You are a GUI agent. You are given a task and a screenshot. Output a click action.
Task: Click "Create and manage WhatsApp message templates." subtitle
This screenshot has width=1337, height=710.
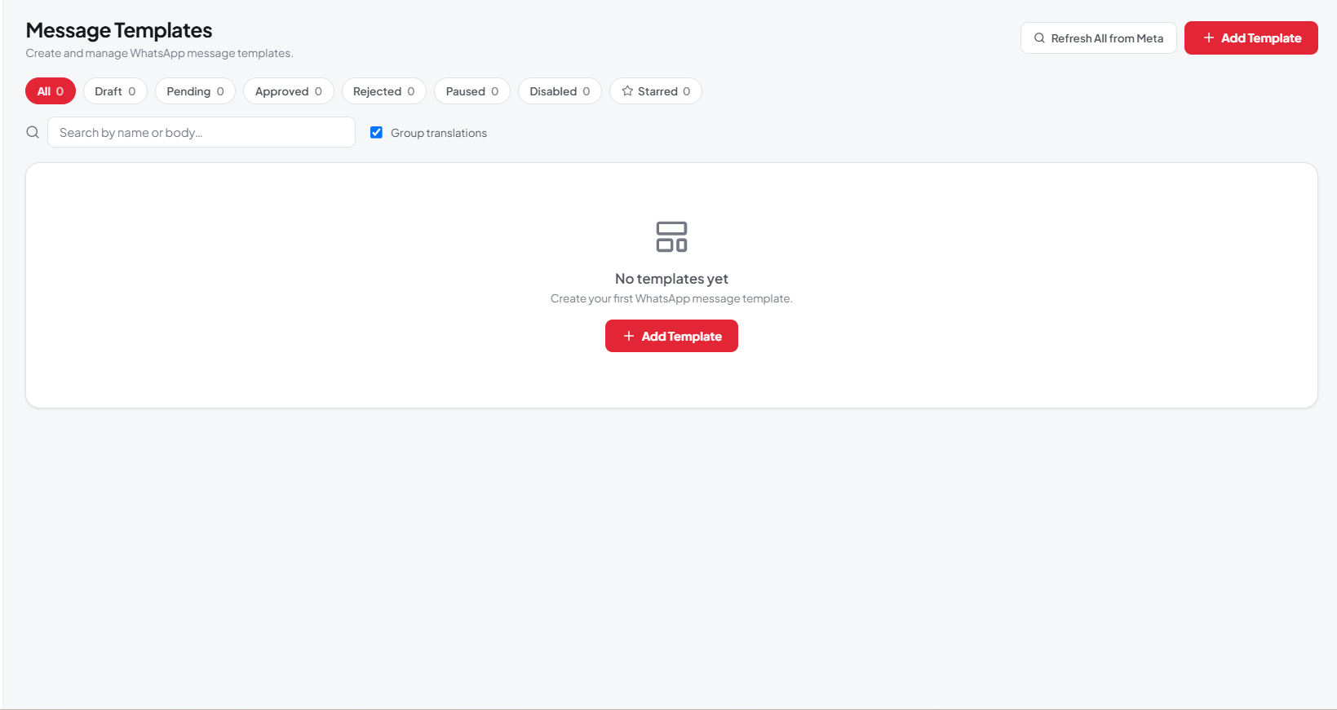point(159,53)
